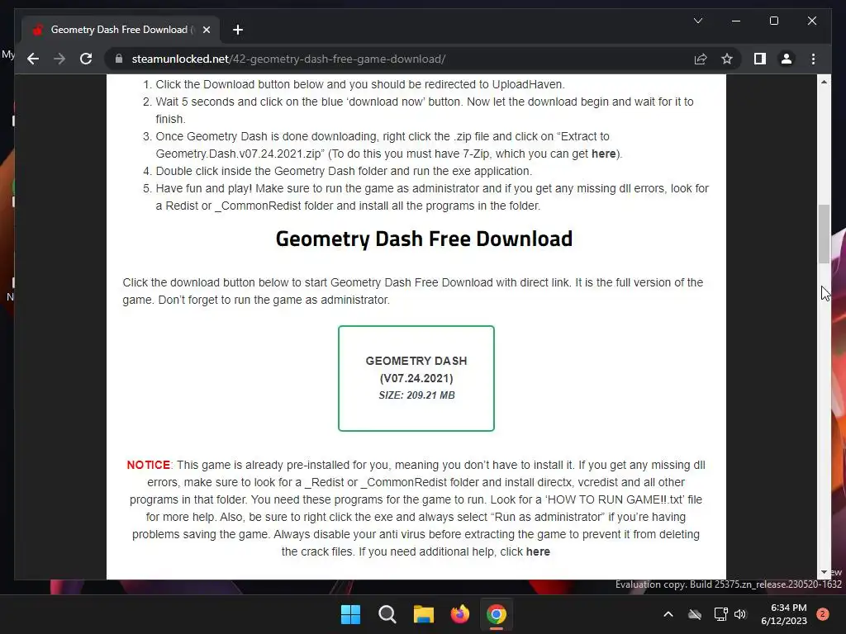Close the Geometry Dash Free Download tab
The height and width of the screenshot is (634, 846).
pyautogui.click(x=206, y=30)
